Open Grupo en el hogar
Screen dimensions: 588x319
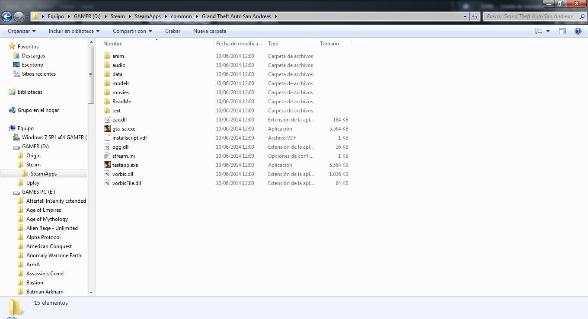38,110
